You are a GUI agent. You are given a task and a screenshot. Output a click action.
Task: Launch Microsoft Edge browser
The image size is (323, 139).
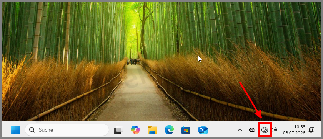coord(169,130)
